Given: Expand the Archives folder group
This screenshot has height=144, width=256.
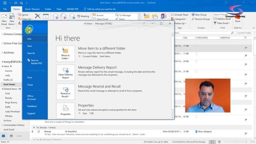Looking at the screenshot, I should coord(2,52).
